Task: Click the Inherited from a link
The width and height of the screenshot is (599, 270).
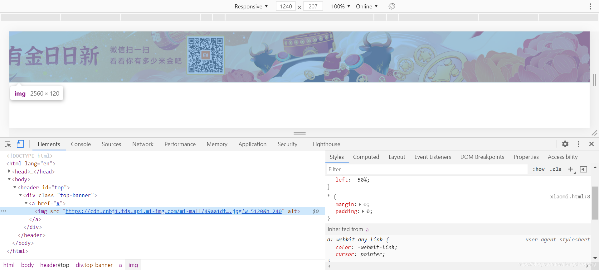Action: point(367,230)
